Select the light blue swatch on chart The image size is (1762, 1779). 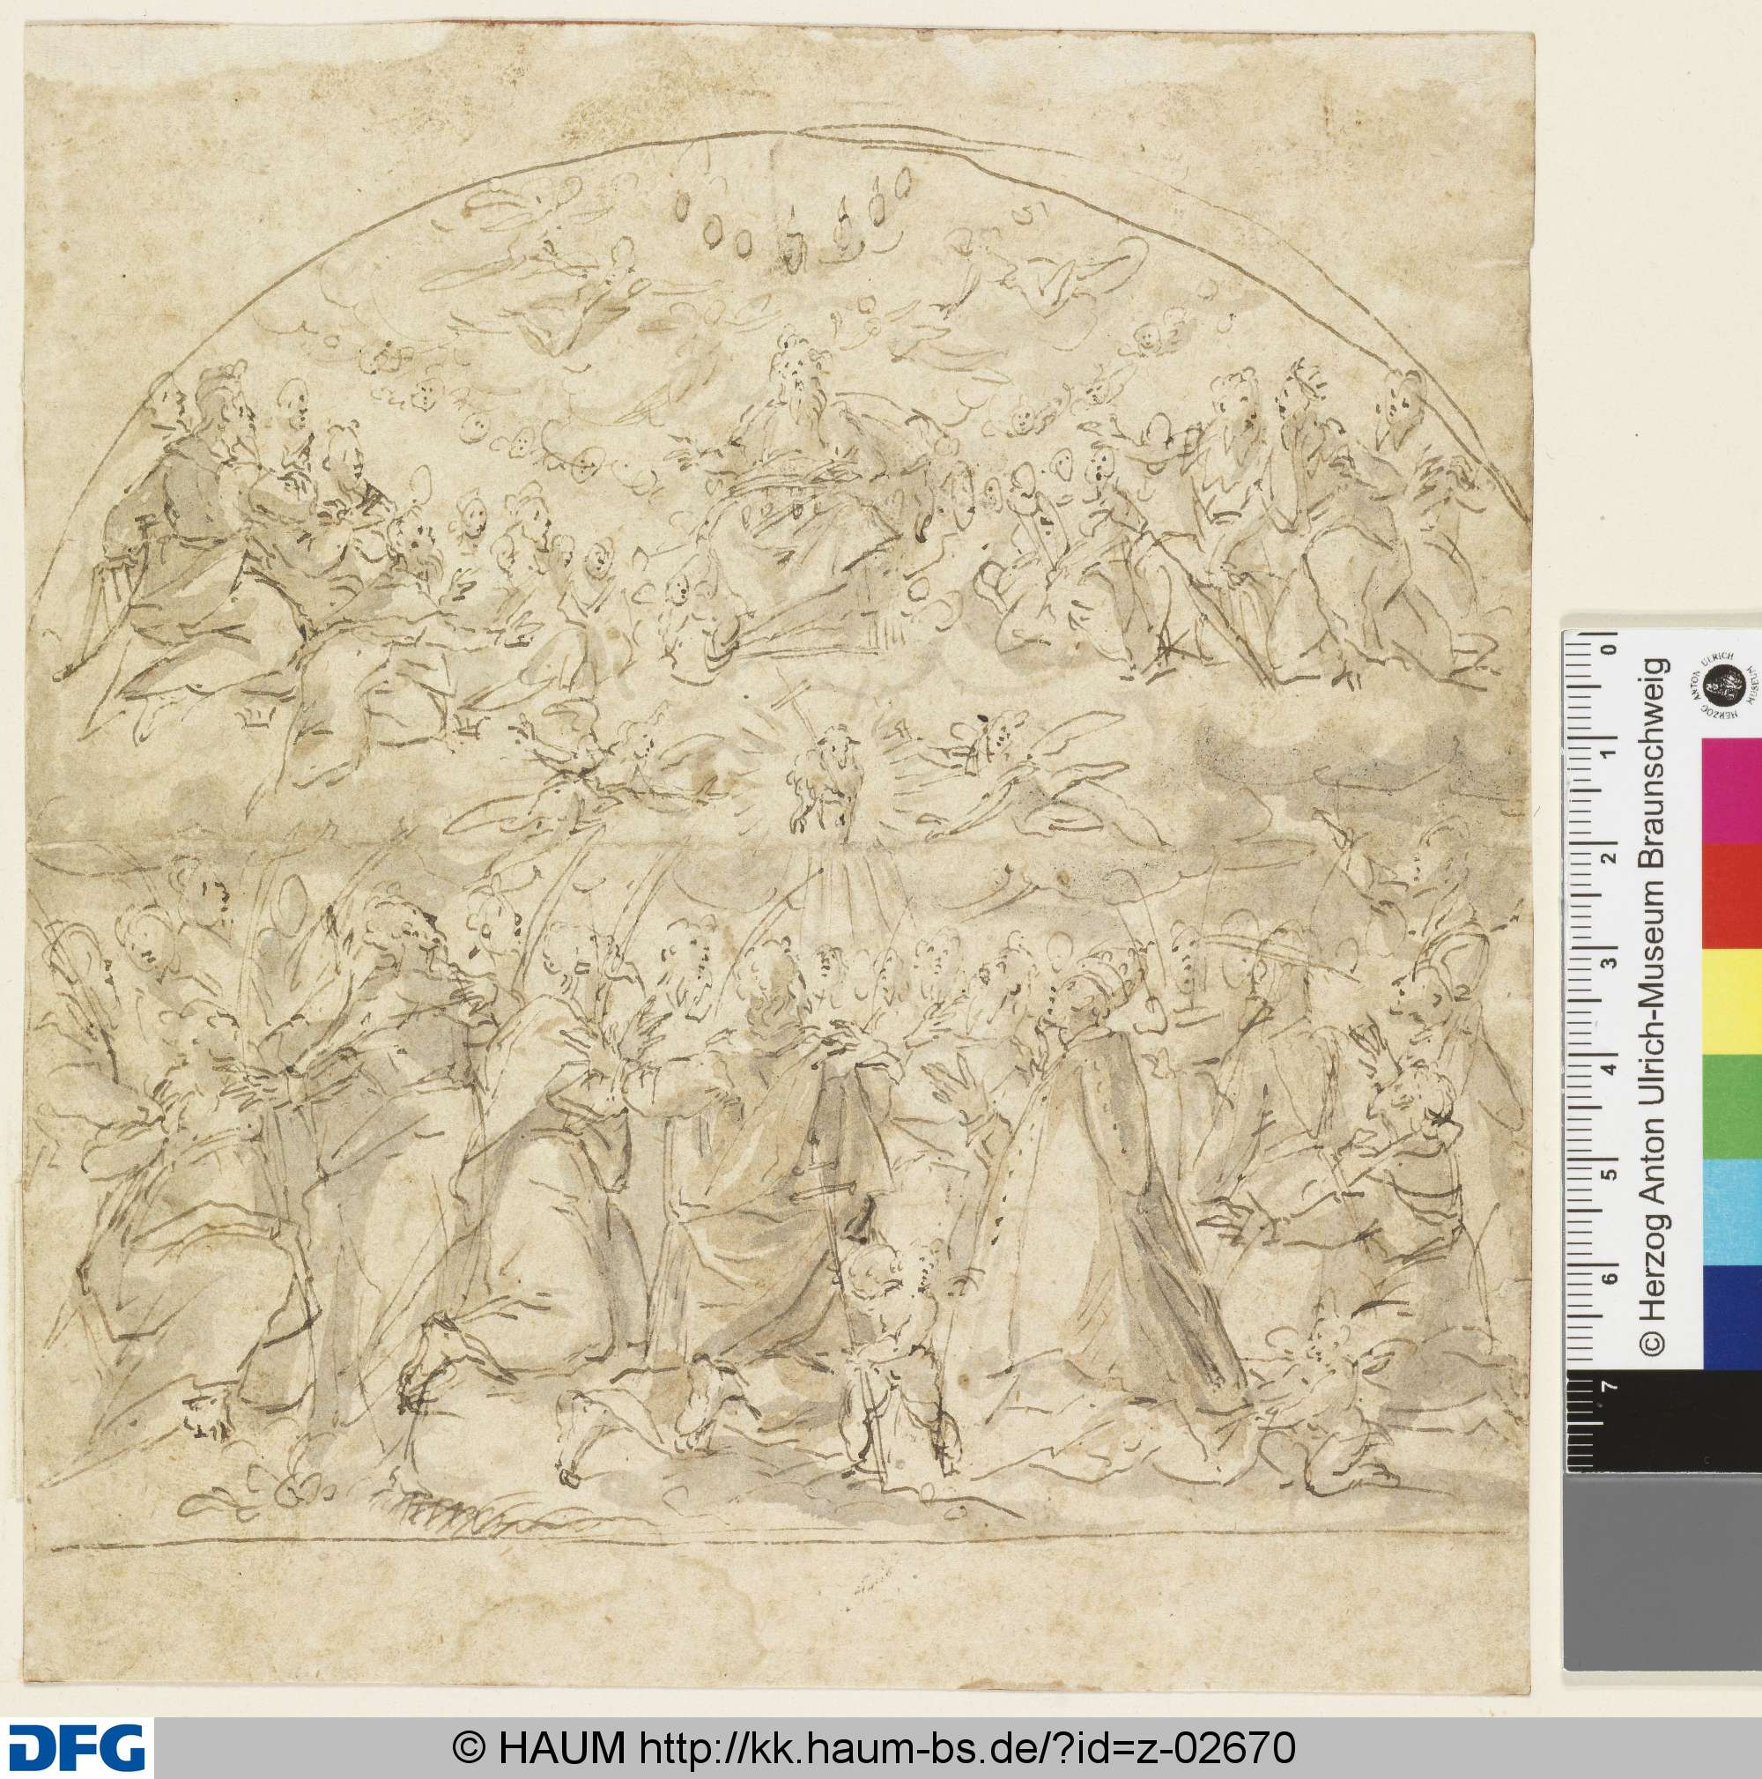1730,1212
